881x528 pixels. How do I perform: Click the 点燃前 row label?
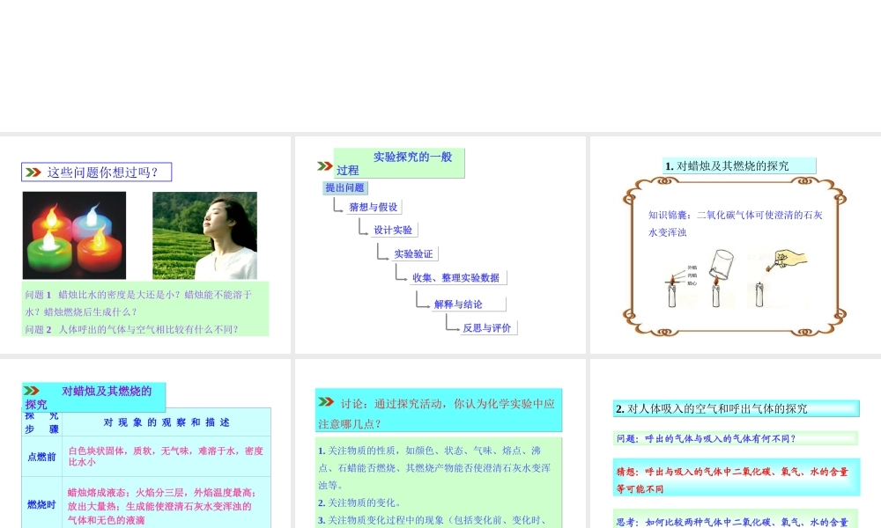pos(41,457)
